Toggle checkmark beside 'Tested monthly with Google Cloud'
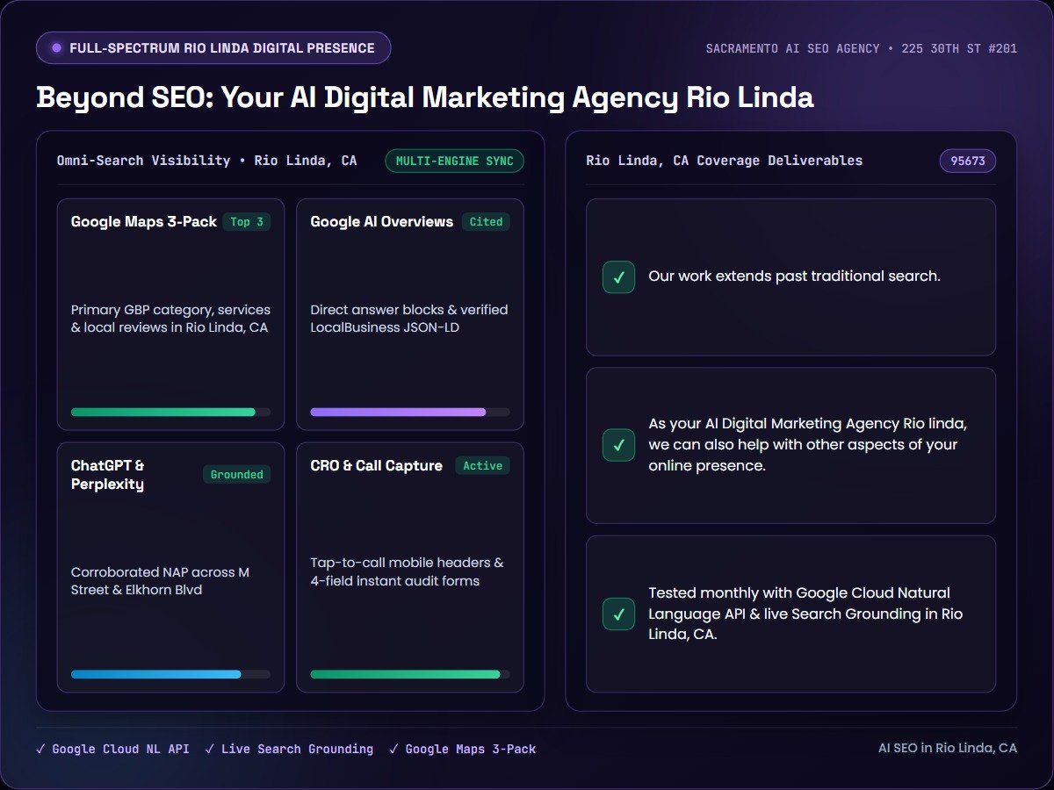The width and height of the screenshot is (1054, 790). pyautogui.click(x=618, y=614)
